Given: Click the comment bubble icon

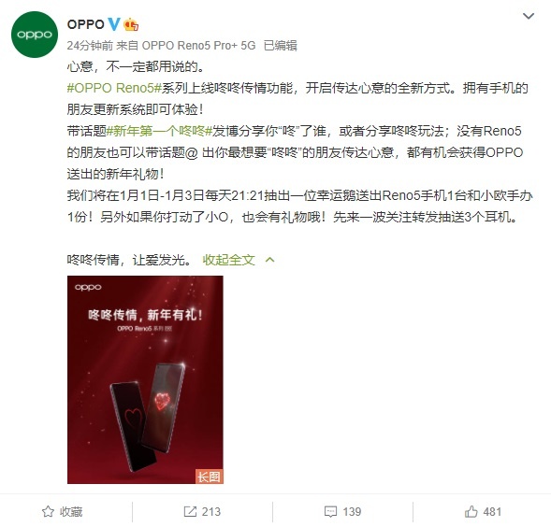Looking at the screenshot, I should 330,512.
